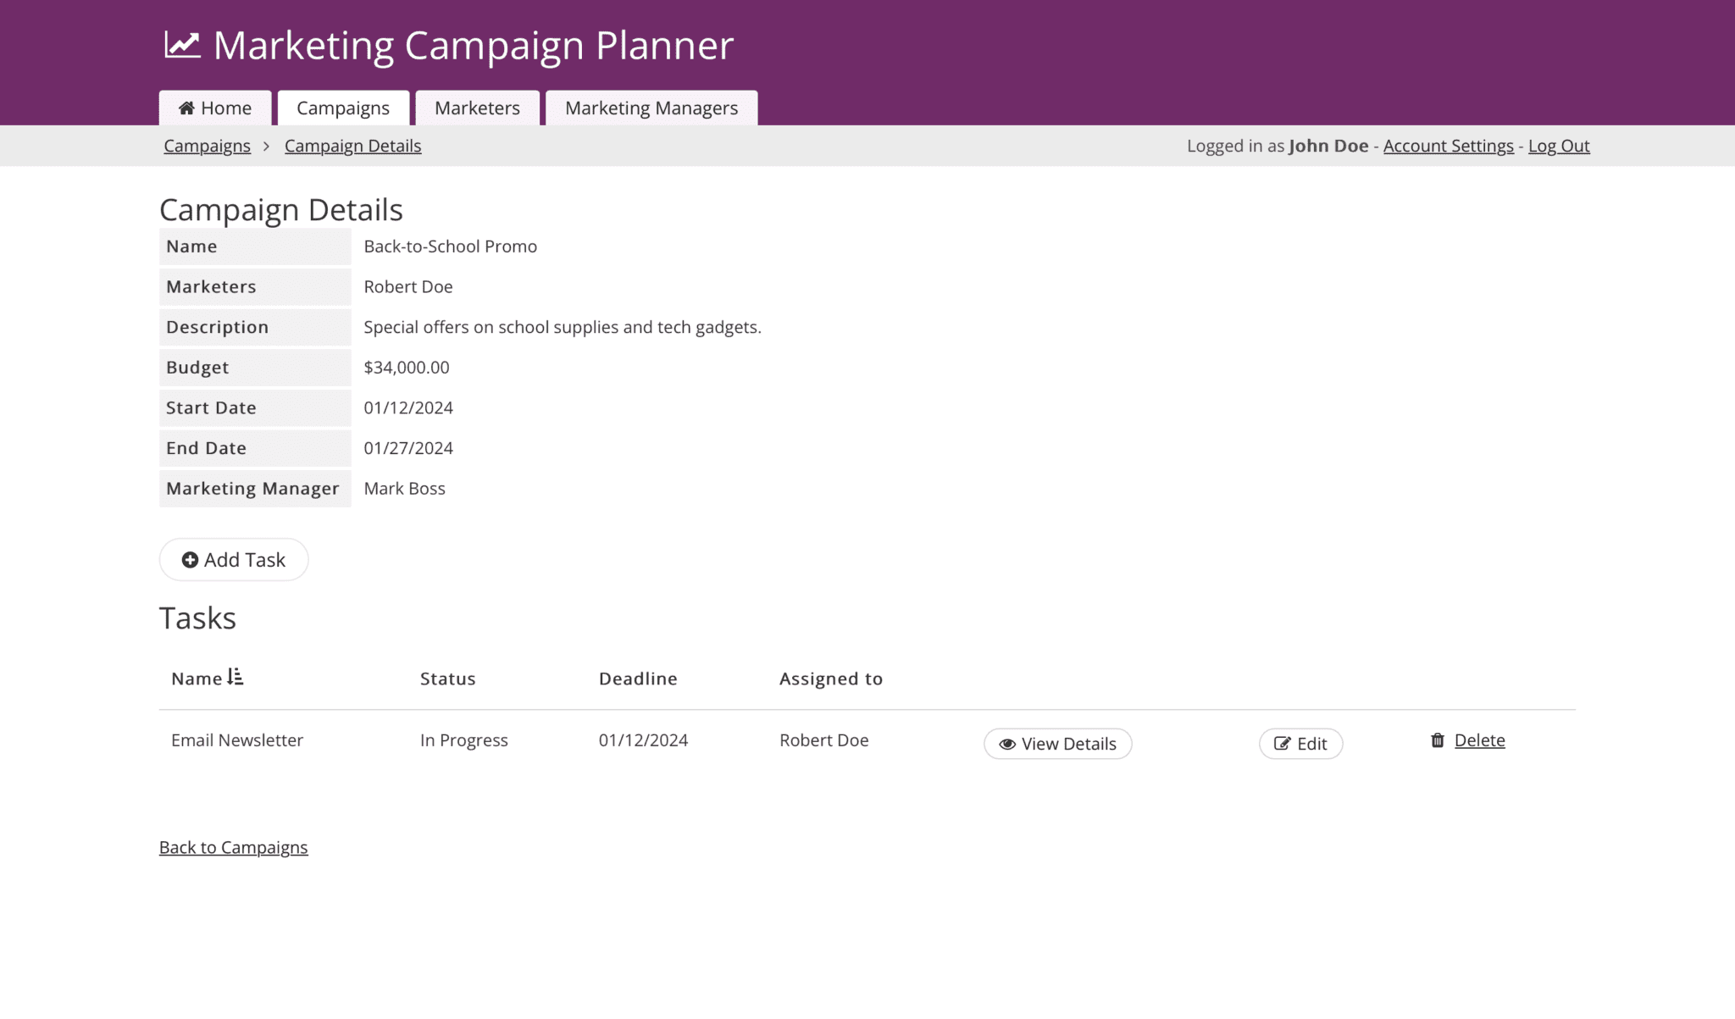Screen dimensions: 1735x1019
Task: Click the trash icon next to Delete
Action: (x=1438, y=739)
